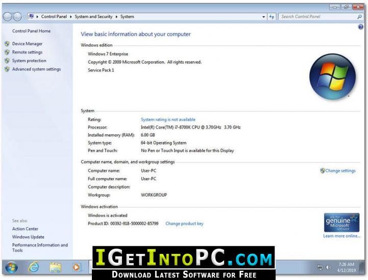
Task: Click the volume speaker tray icon
Action: click(328, 267)
